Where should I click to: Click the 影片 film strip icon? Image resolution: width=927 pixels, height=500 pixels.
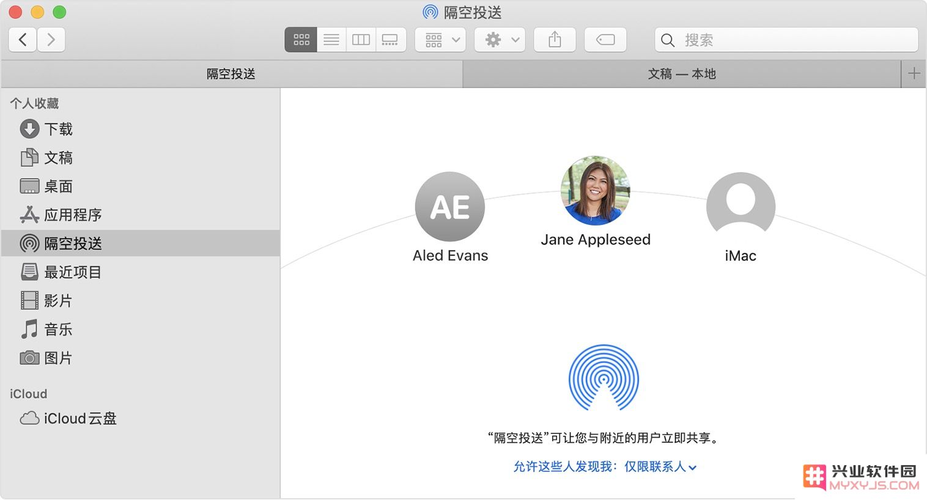tap(29, 300)
